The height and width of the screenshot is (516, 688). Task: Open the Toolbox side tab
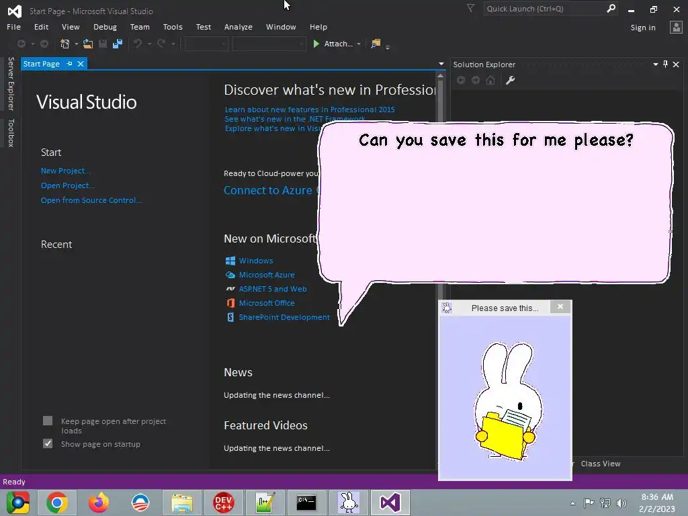click(x=11, y=132)
